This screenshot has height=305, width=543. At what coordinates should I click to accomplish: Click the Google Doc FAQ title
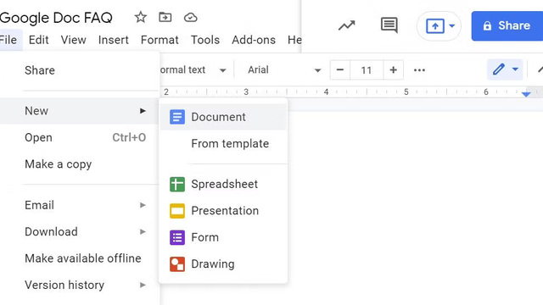click(56, 18)
